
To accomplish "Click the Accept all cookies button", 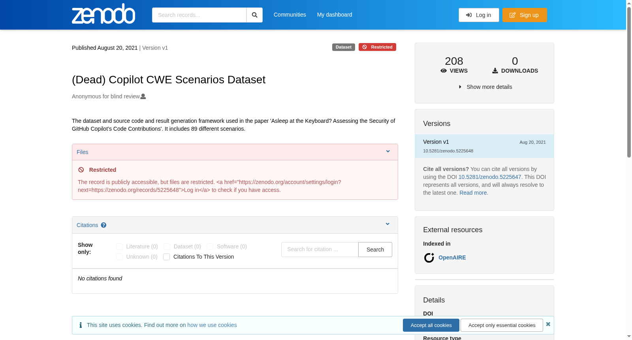I will (431, 325).
